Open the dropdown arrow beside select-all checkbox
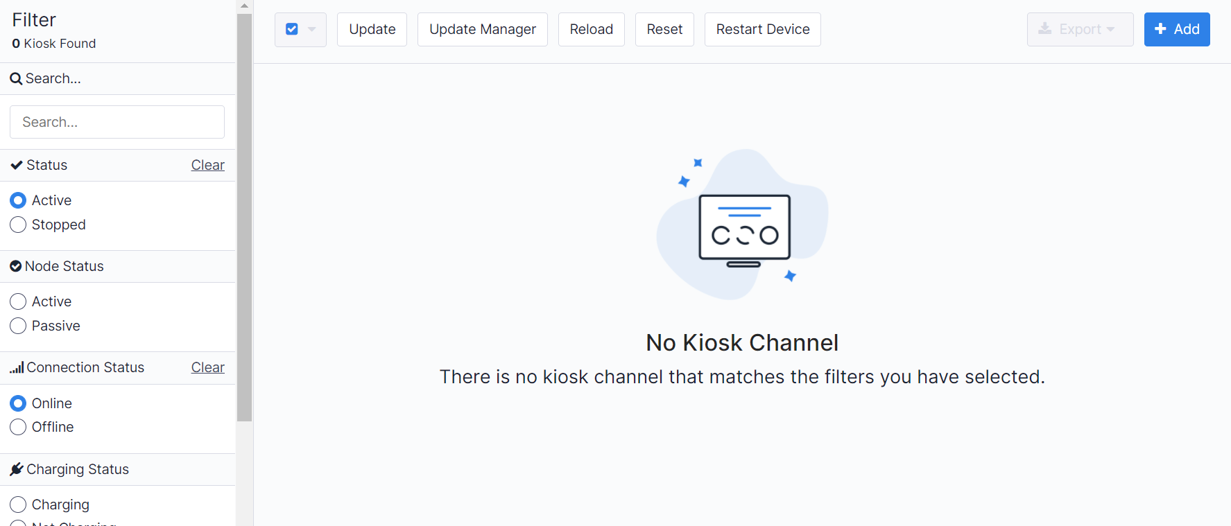 pos(312,29)
